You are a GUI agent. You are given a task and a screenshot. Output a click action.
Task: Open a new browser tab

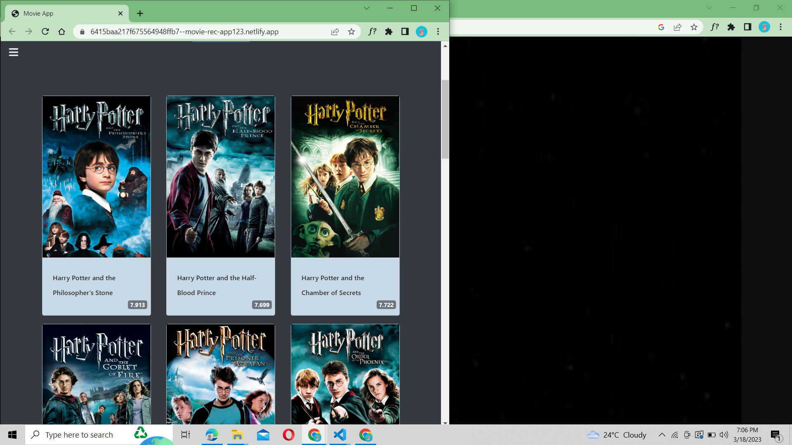click(x=140, y=14)
